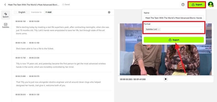
Task: Select "Tilly is now 19 years old" paragraph
Action: tap(61, 65)
